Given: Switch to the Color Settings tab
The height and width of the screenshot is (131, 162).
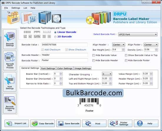Looking at the screenshot, I should coord(65,68).
